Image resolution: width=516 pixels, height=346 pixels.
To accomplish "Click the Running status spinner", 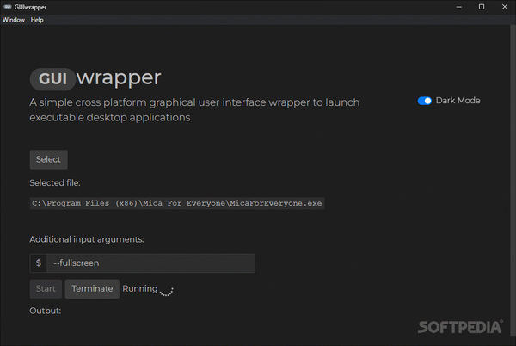I will tap(166, 291).
